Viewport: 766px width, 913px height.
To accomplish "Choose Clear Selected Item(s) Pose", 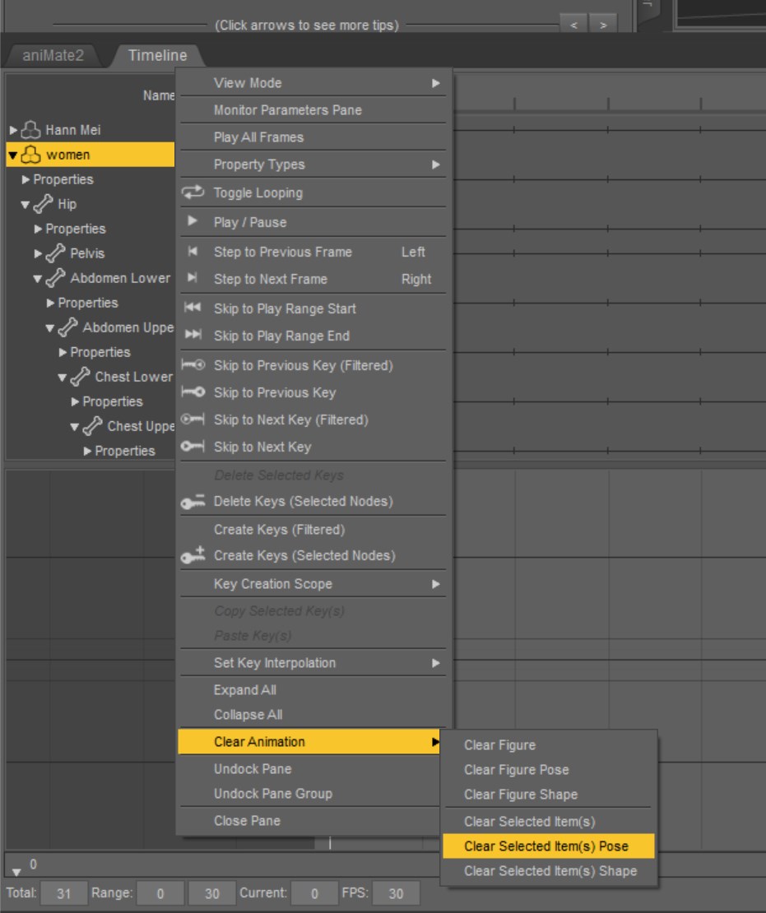I will click(548, 846).
